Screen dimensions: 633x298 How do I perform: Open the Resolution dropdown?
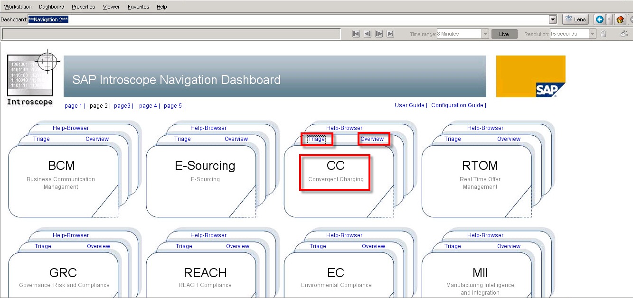(592, 34)
